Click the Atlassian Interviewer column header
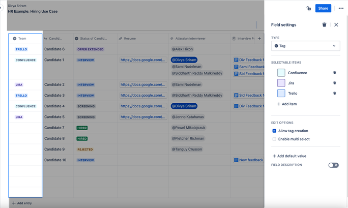 [200, 39]
